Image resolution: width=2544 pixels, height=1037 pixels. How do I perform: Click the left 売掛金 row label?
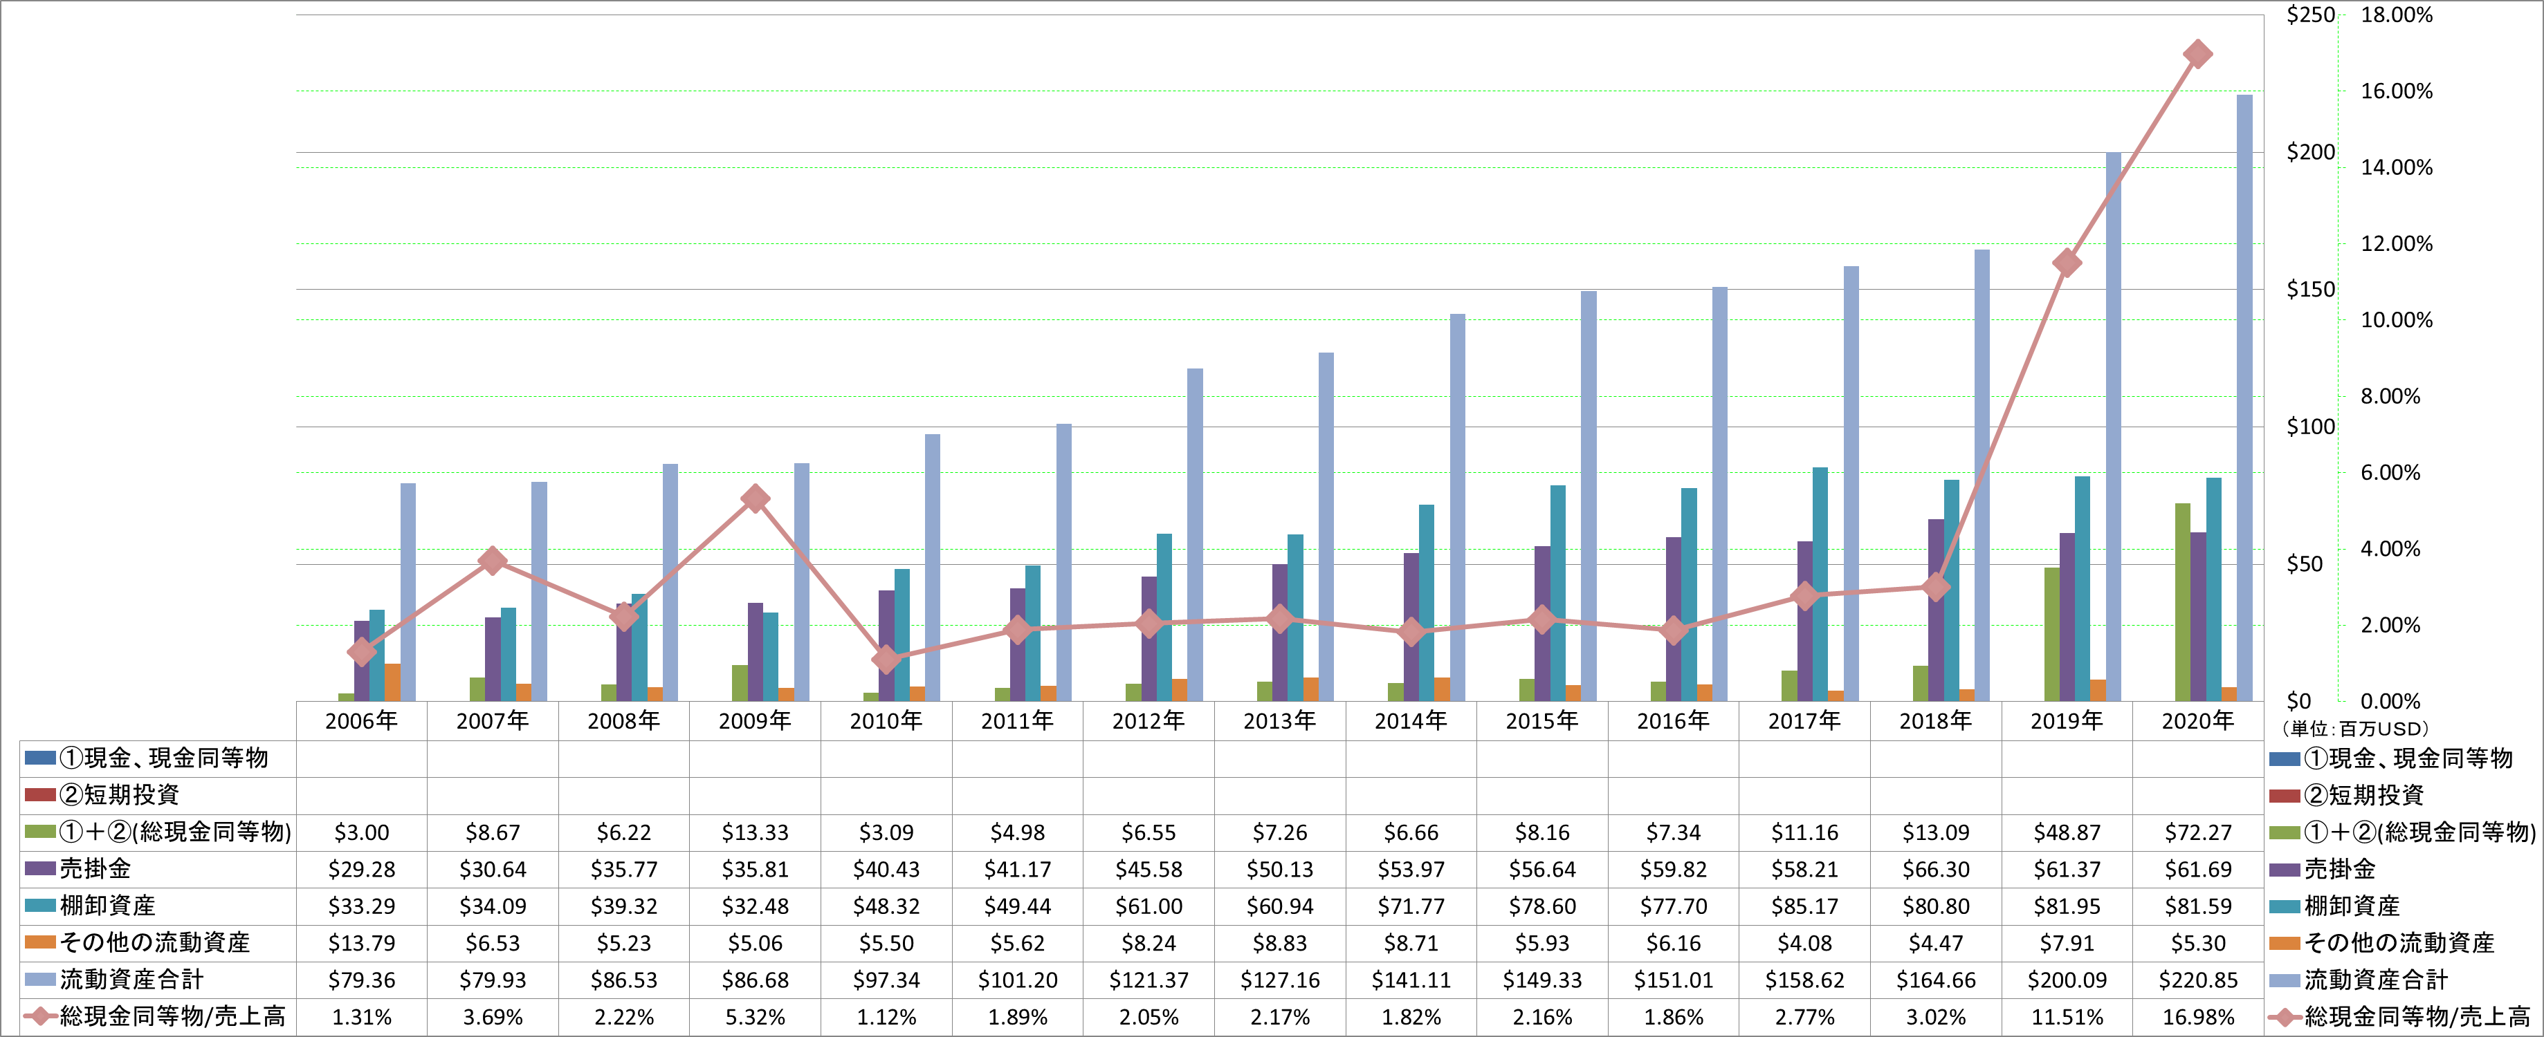[95, 869]
